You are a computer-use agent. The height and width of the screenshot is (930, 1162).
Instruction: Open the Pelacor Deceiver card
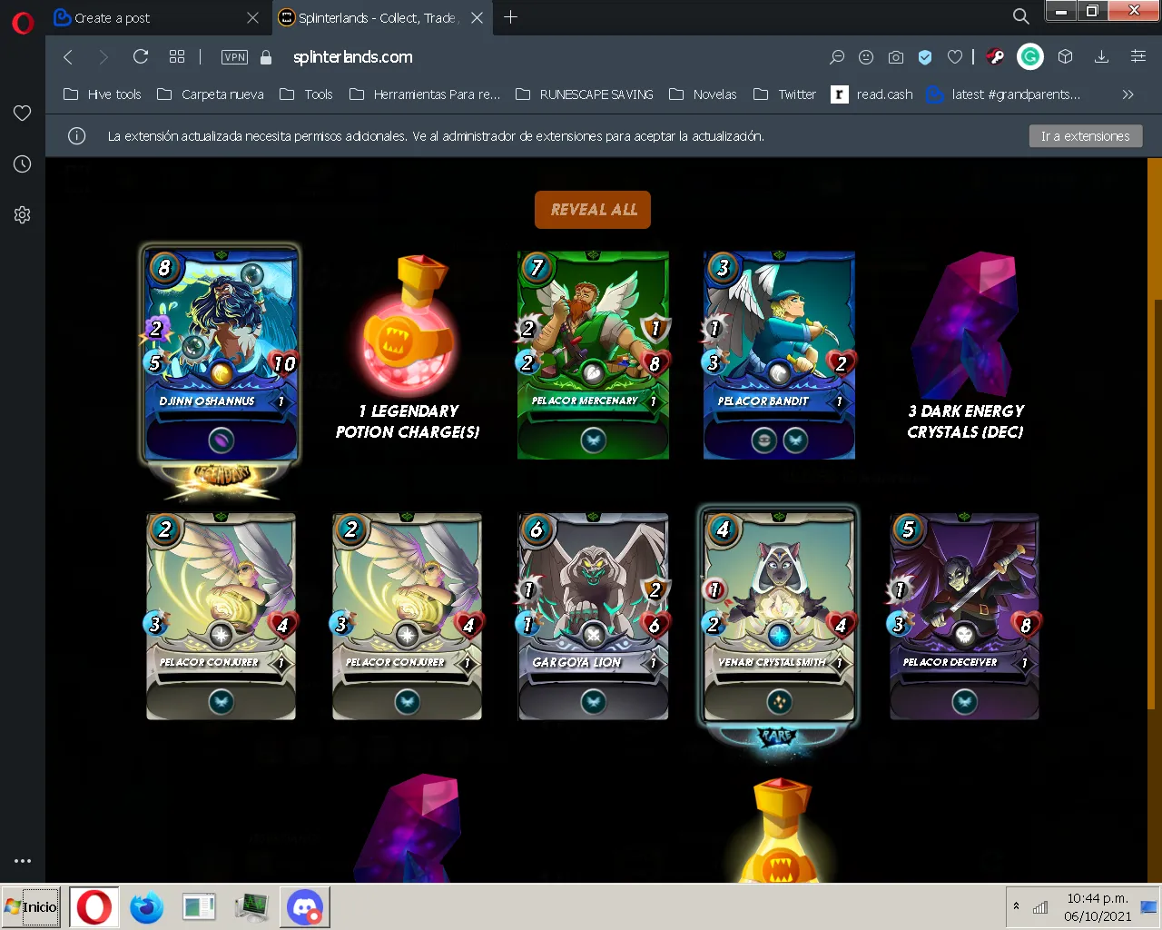click(x=964, y=617)
